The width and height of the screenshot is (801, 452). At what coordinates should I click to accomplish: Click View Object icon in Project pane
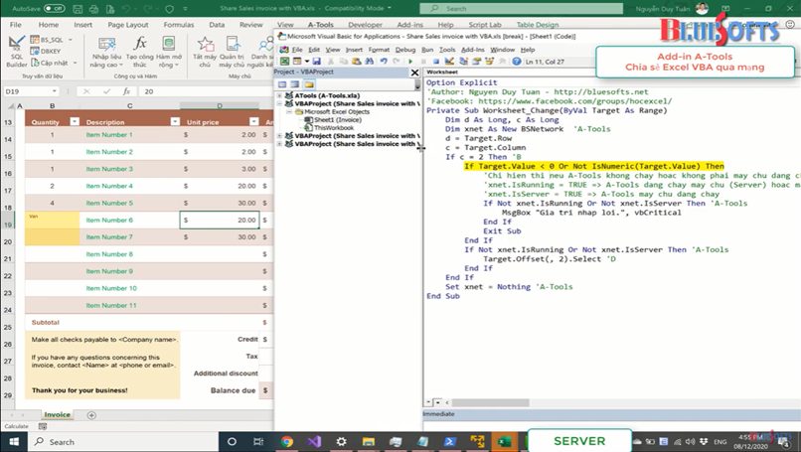pyautogui.click(x=295, y=84)
